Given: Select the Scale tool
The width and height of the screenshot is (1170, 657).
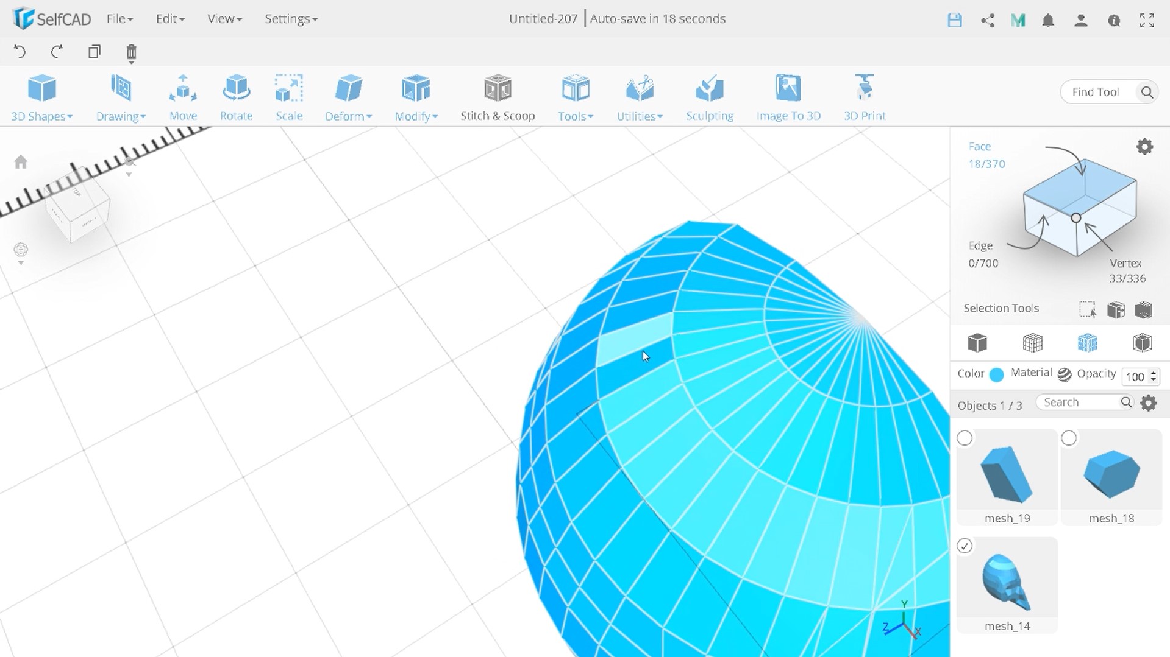Looking at the screenshot, I should 289,97.
